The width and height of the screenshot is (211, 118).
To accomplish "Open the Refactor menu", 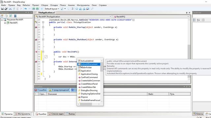I will [x=26, y=5].
